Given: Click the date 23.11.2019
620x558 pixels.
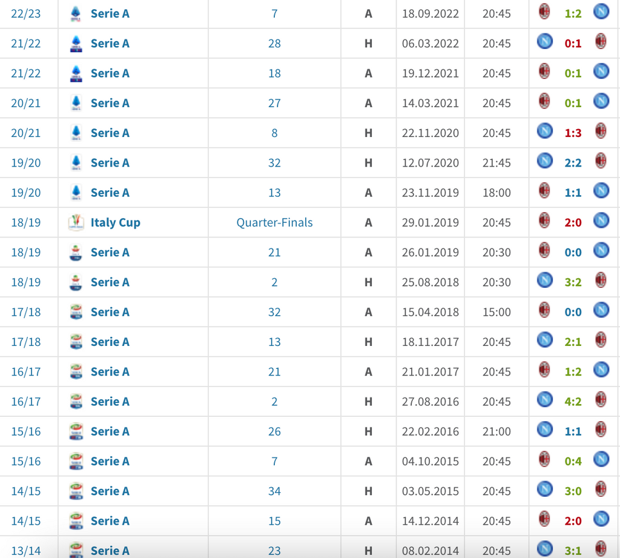Looking at the screenshot, I should coord(430,193).
